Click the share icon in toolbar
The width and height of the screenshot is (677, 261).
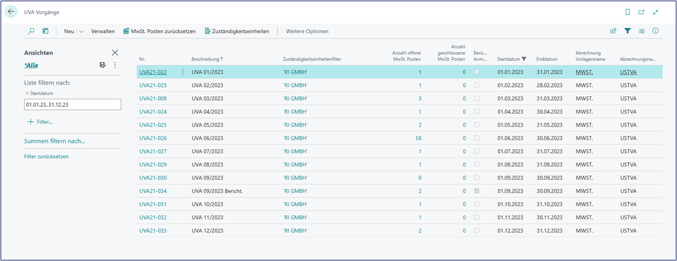coord(613,31)
